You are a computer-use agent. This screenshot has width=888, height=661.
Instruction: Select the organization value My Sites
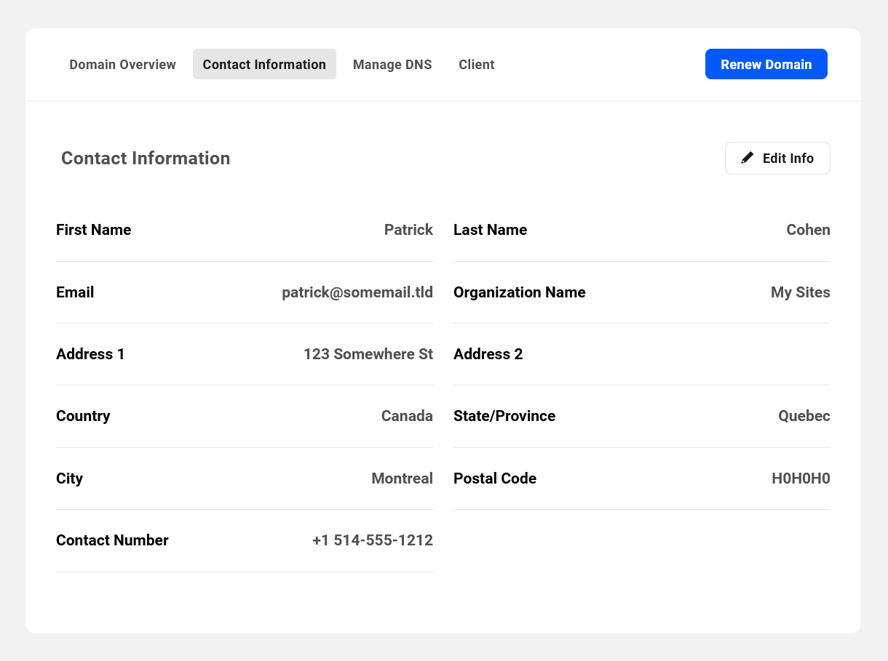[x=801, y=292]
